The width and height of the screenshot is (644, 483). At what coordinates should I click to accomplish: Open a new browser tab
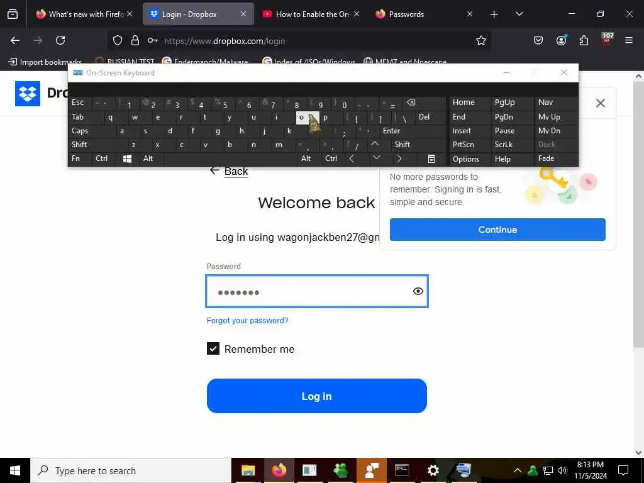tap(494, 14)
